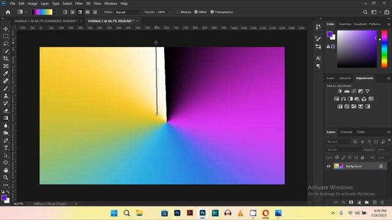The width and height of the screenshot is (392, 220).
Task: Add a Levels adjustment
Action: coord(347,91)
